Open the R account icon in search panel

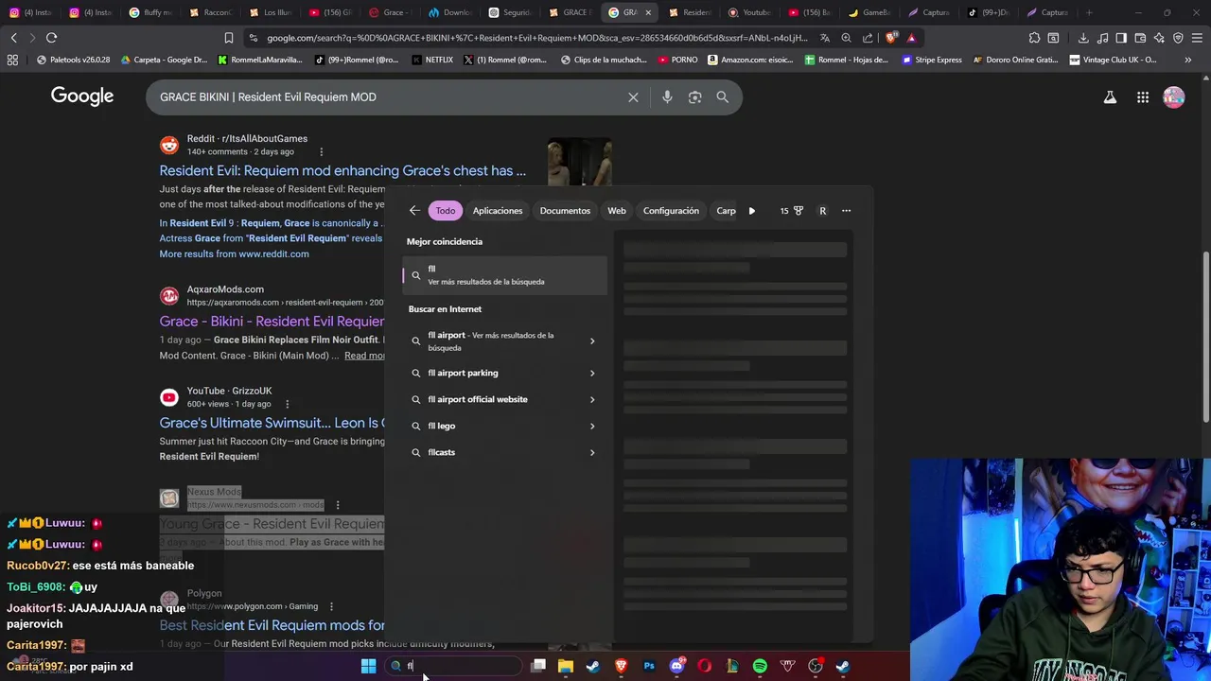point(822,211)
